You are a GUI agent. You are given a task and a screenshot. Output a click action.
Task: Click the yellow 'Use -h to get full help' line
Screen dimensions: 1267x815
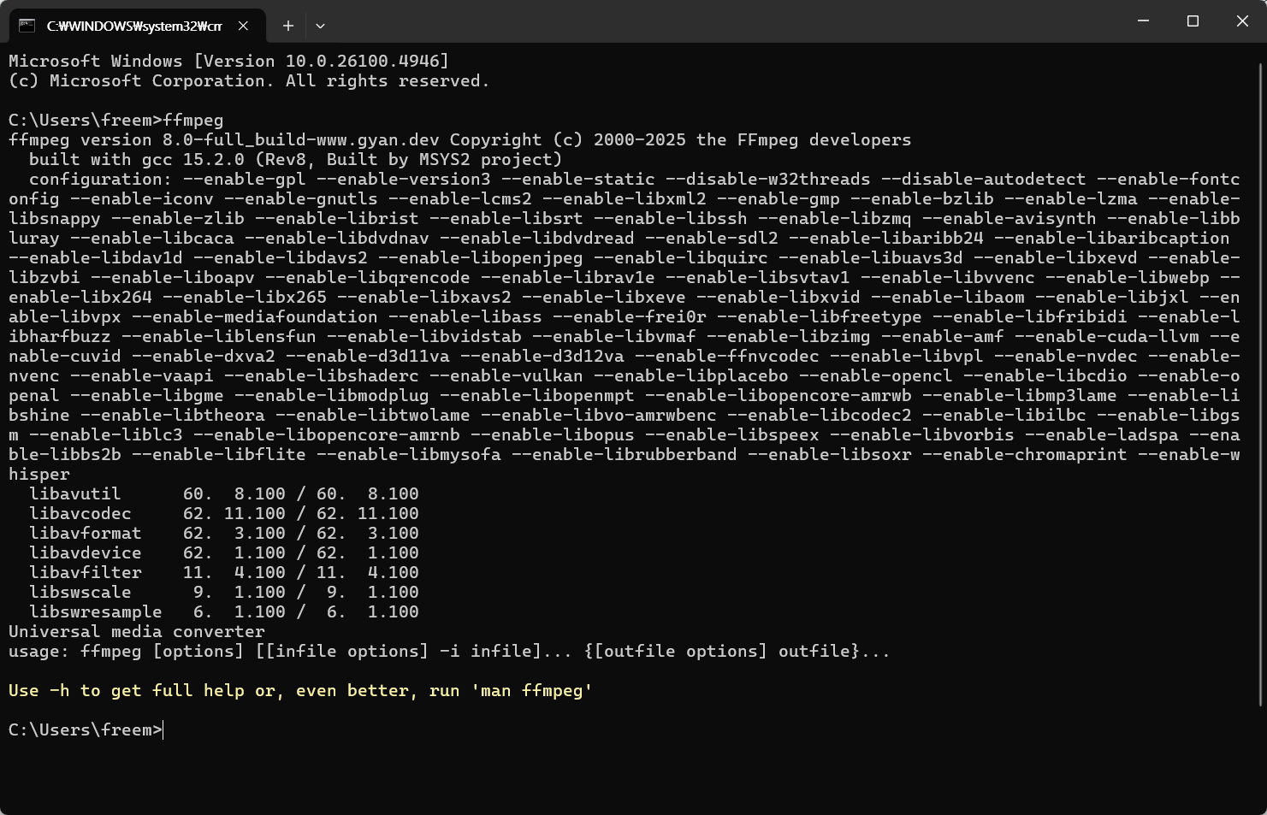point(300,690)
